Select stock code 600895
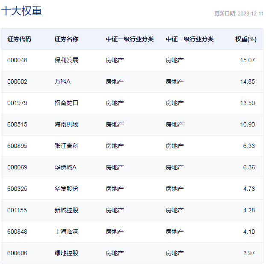Screen dimensions: 266x268 (x=17, y=146)
